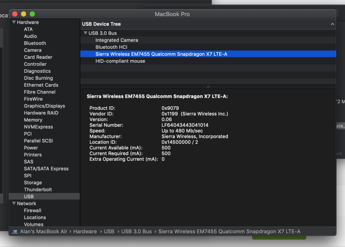This screenshot has width=345, height=247.
Task: Zoom the window with green button
Action: click(x=32, y=14)
